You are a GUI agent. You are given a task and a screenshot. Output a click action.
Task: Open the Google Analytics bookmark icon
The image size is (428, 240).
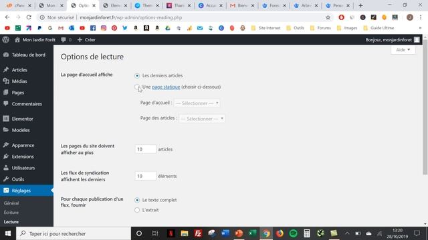[x=189, y=28]
